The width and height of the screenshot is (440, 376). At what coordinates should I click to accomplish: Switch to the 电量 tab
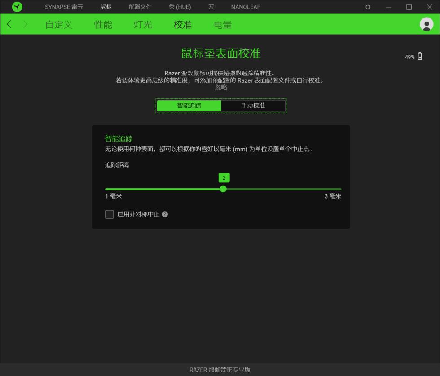223,25
